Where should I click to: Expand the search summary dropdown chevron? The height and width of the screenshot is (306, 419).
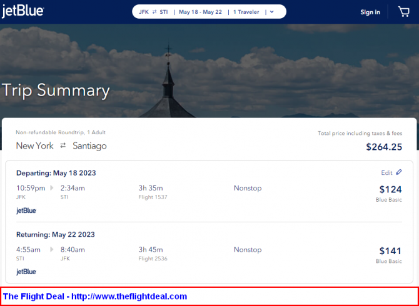272,12
